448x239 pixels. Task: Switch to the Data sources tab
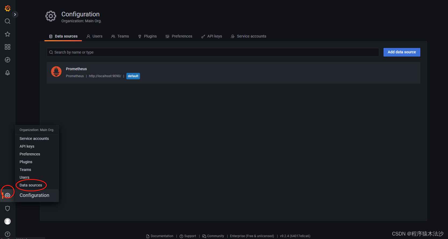pos(63,36)
